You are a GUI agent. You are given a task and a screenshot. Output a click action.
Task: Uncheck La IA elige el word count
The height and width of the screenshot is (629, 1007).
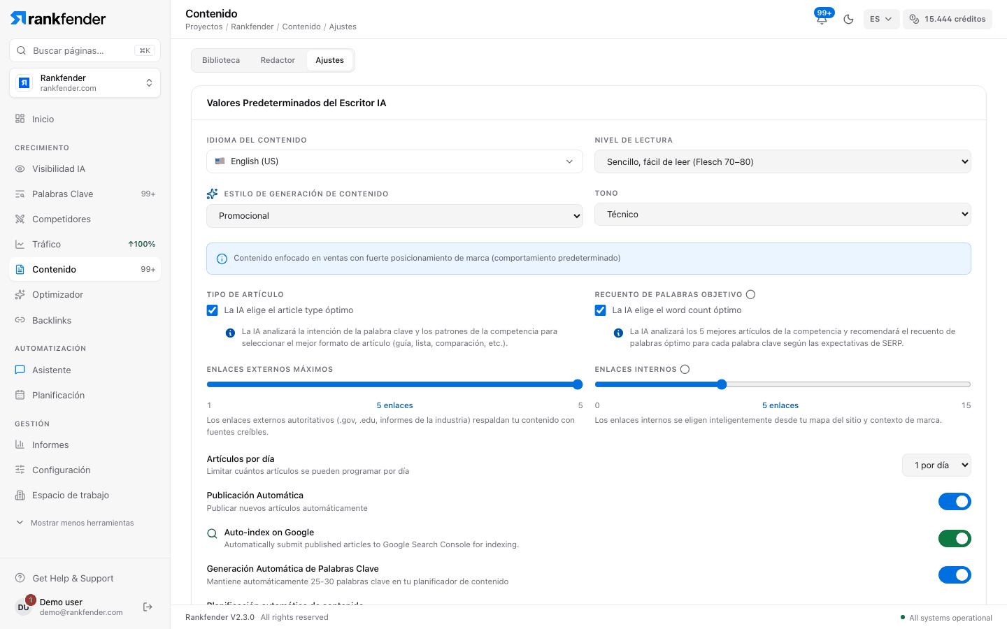click(601, 310)
